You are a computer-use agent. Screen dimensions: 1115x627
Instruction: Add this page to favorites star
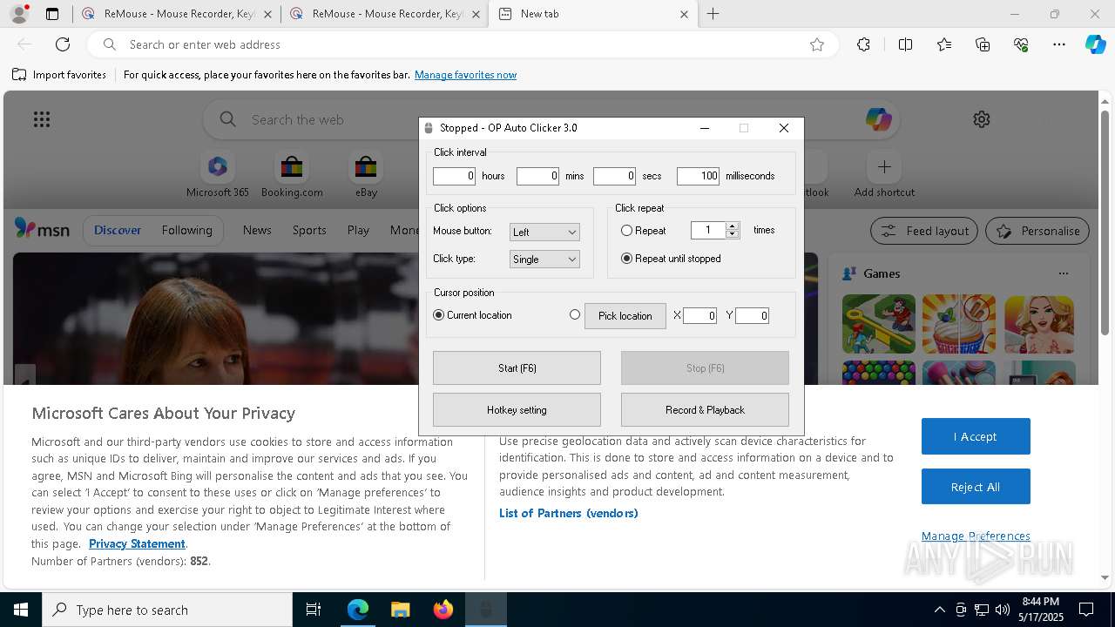coord(817,44)
